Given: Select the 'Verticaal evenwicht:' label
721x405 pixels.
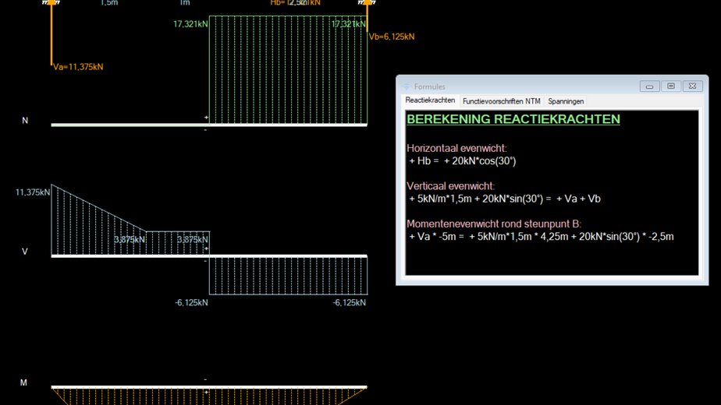Looking at the screenshot, I should (451, 186).
